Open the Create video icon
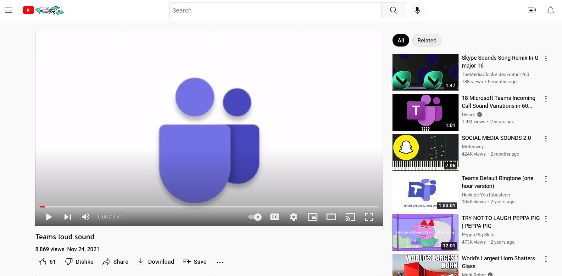 click(531, 10)
